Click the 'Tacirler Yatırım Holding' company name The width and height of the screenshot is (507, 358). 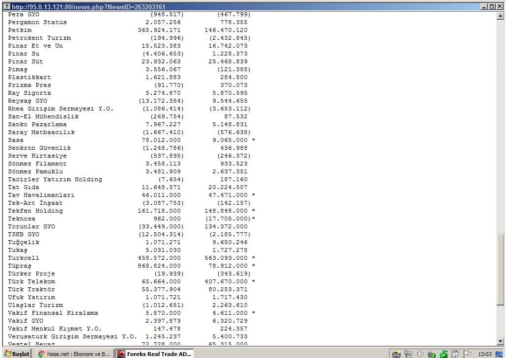tap(55, 179)
